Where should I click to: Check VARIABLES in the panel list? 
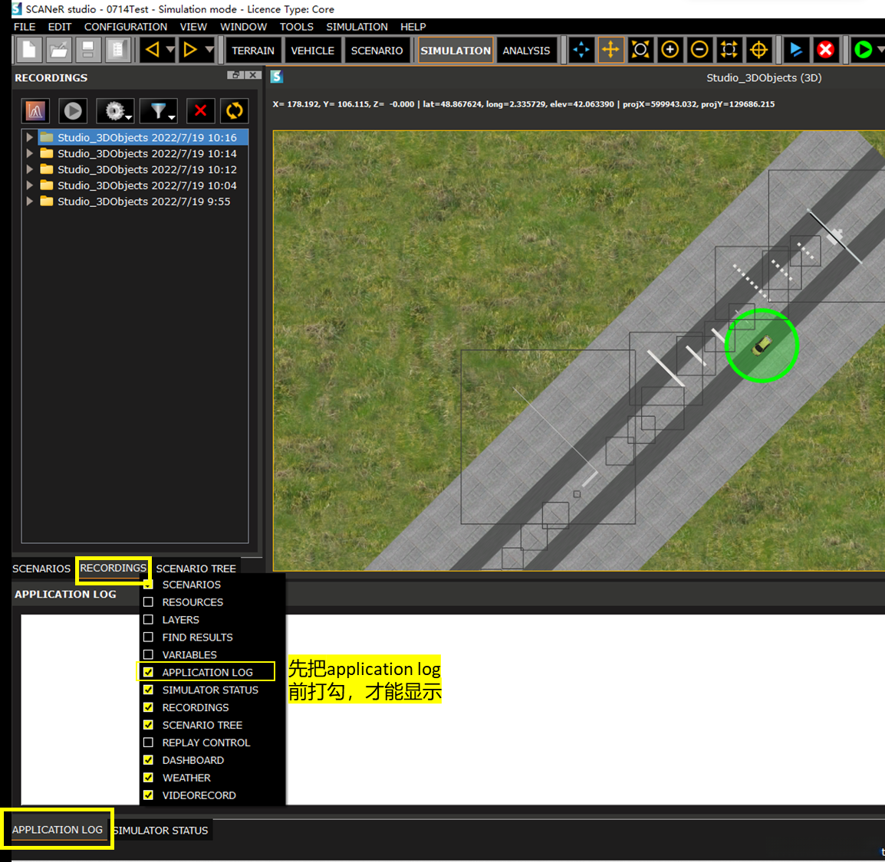click(149, 654)
